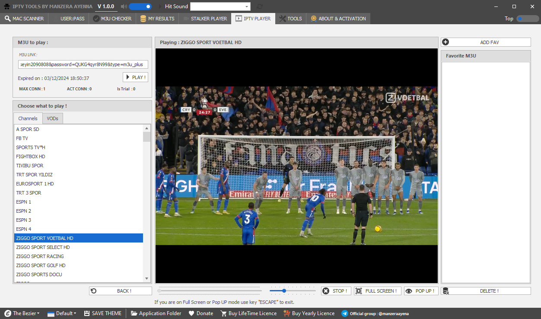Image resolution: width=541 pixels, height=319 pixels.
Task: Click the speaker icon in title bar
Action: [x=124, y=6]
